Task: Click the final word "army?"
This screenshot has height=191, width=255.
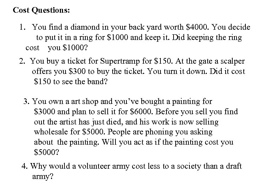Action: 42,176
